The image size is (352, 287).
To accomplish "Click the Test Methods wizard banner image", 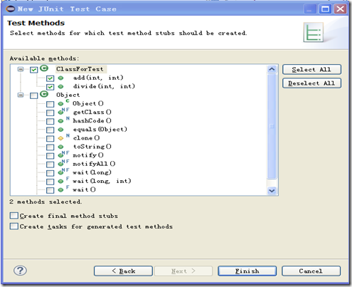I will (314, 32).
